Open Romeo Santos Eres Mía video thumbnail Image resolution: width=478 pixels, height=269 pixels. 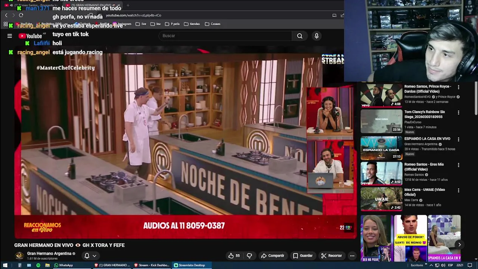(381, 173)
